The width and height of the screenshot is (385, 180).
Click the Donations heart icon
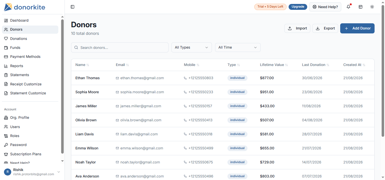tap(6, 39)
